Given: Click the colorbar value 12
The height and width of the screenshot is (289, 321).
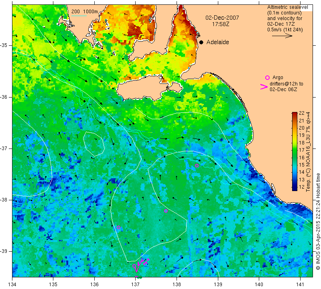Looking at the screenshot, I should 302,187.
